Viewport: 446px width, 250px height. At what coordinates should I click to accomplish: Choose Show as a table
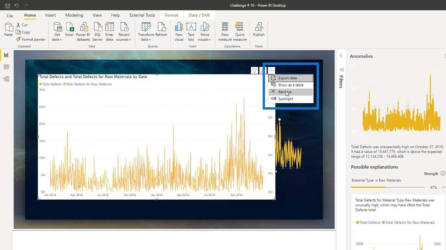pyautogui.click(x=291, y=85)
